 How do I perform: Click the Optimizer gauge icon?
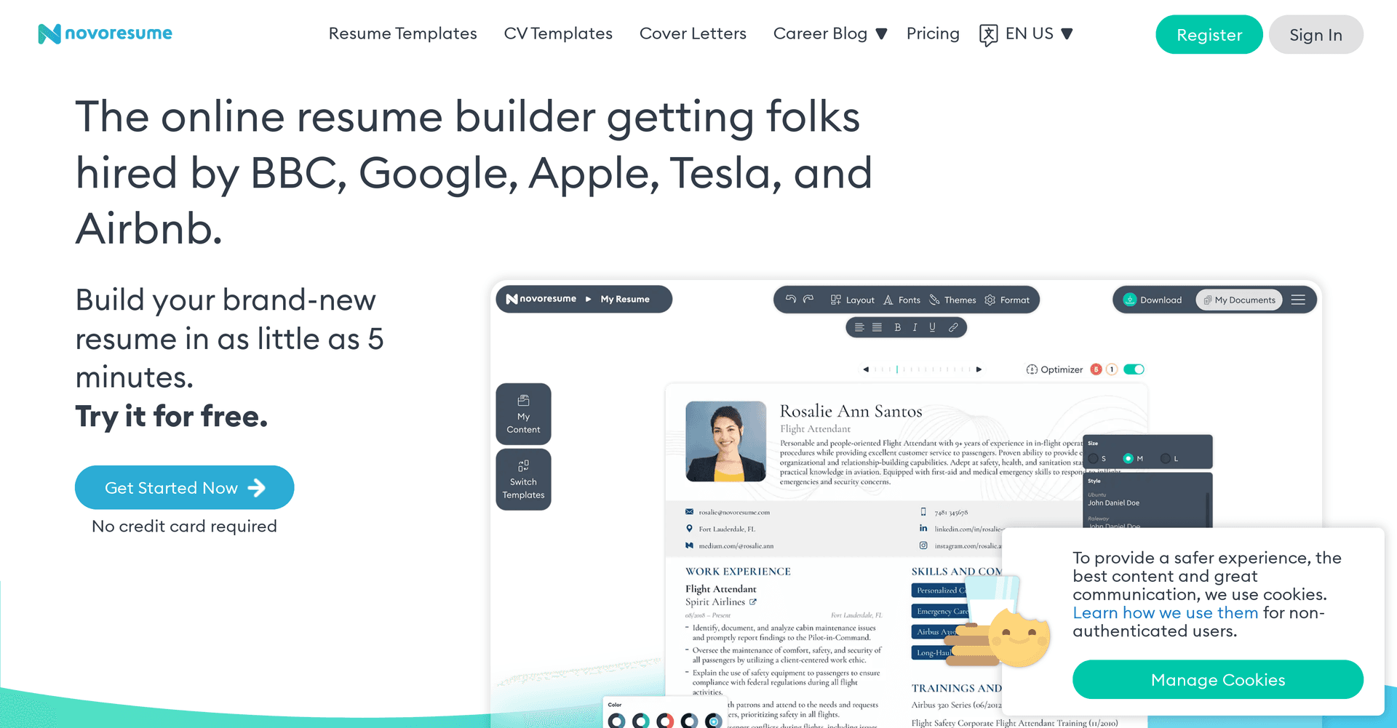click(x=1032, y=369)
